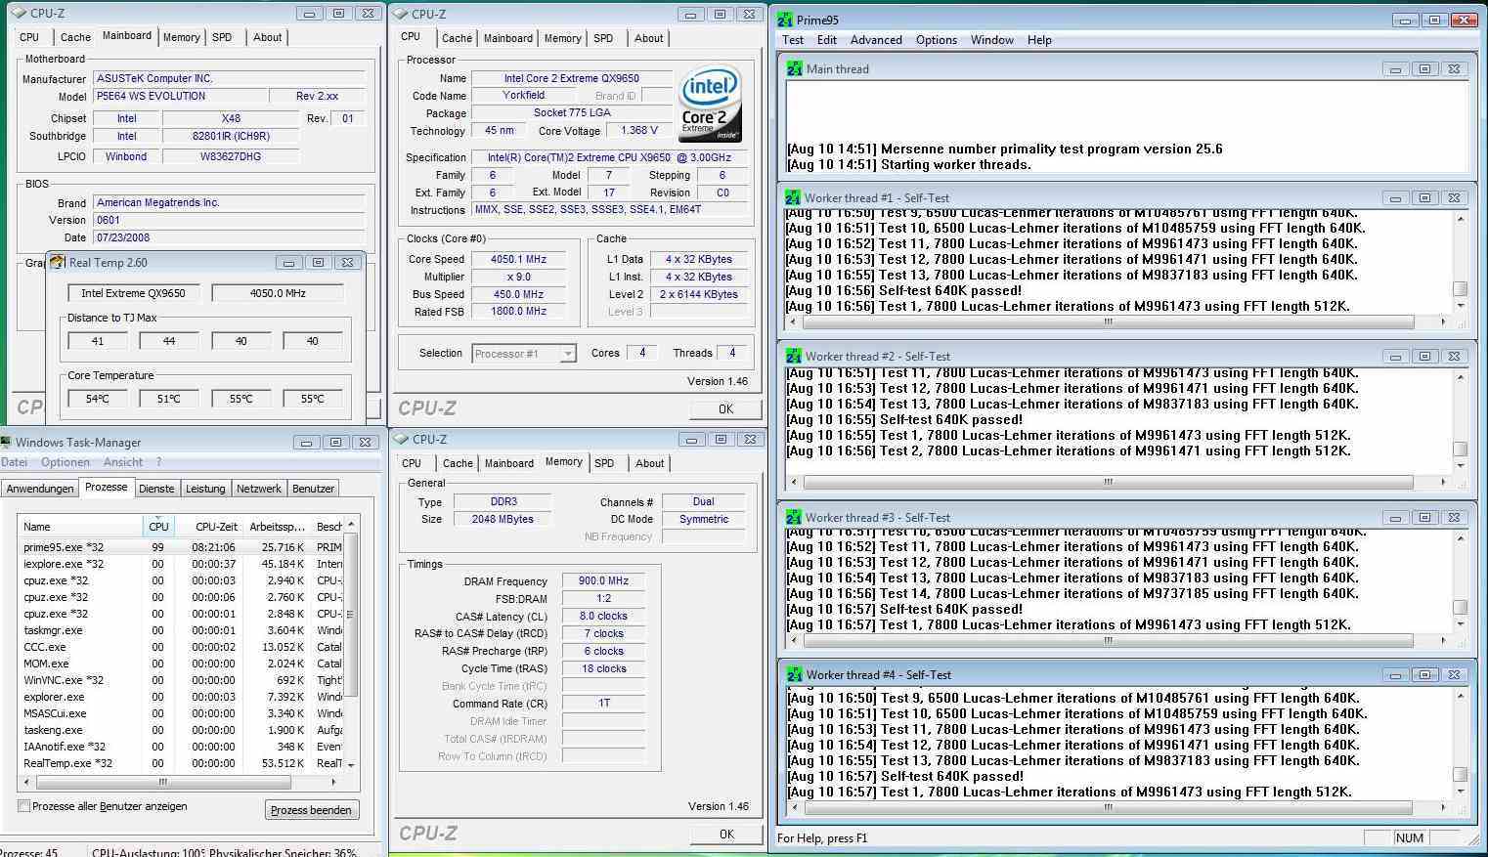This screenshot has height=857, width=1488.
Task: Click the Worker thread #4 window icon
Action: [794, 674]
